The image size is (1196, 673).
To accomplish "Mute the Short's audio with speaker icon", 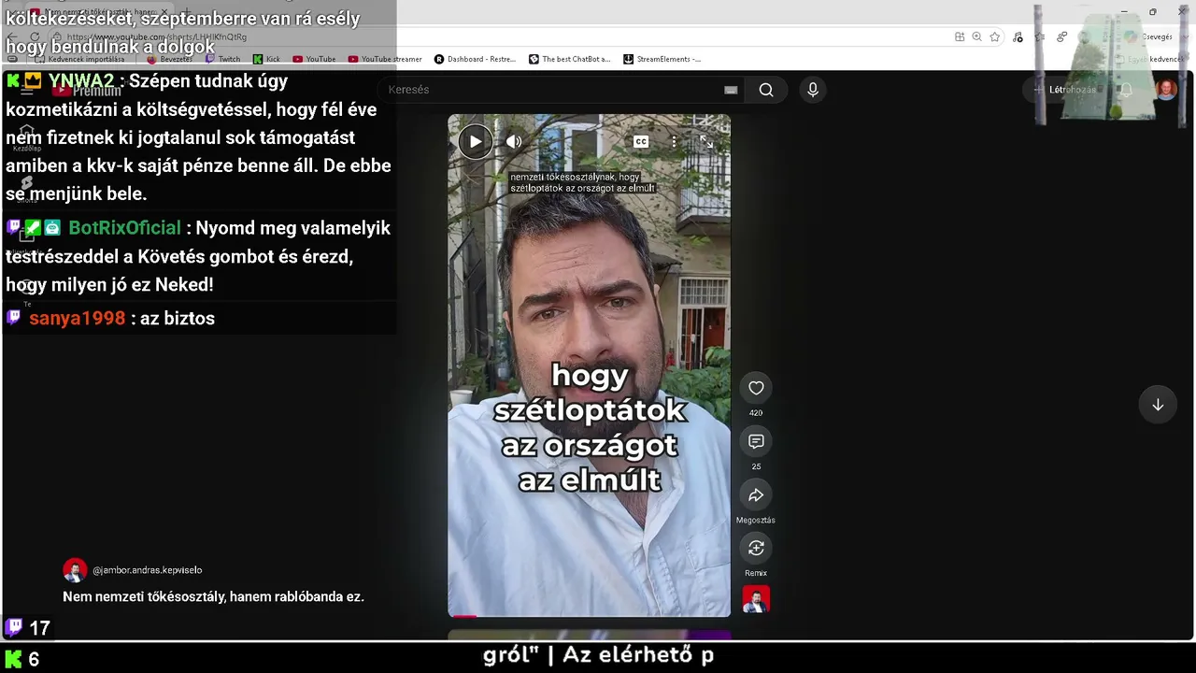I will (514, 141).
